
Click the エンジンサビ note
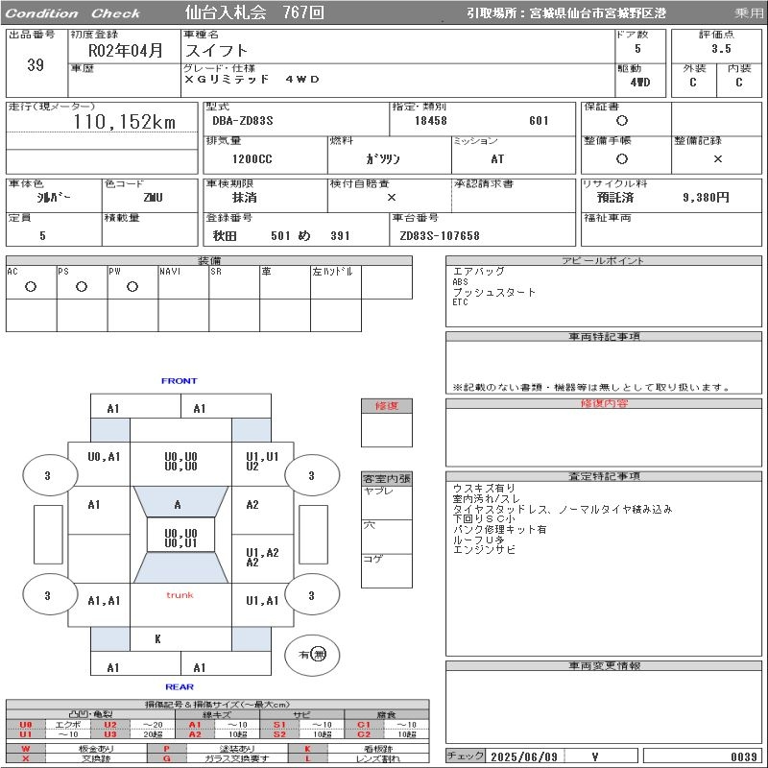tap(484, 549)
